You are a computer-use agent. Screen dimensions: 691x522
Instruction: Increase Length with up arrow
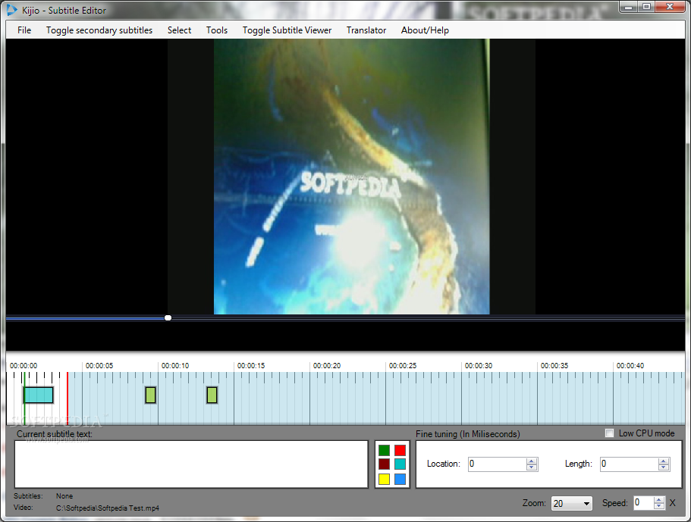tap(664, 461)
